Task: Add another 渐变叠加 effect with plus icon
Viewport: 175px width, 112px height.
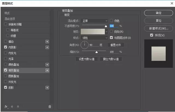Action: 47,70
